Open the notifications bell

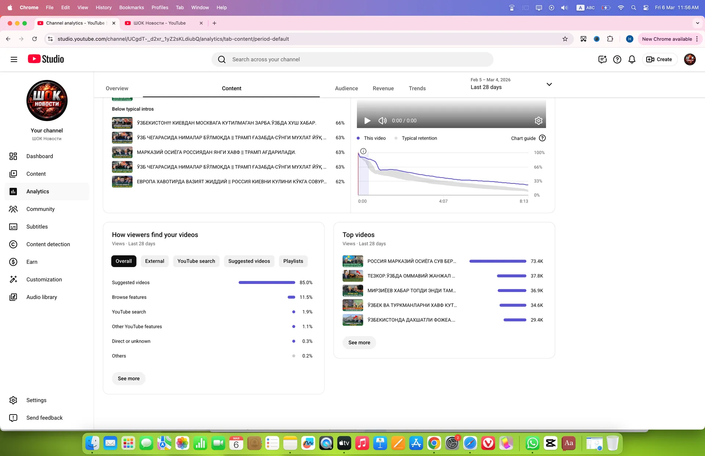[x=632, y=59]
